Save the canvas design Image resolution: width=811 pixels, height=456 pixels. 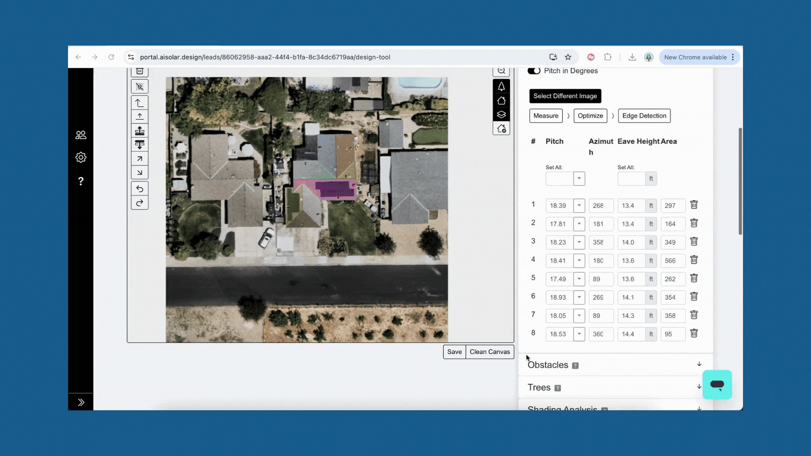[454, 352]
